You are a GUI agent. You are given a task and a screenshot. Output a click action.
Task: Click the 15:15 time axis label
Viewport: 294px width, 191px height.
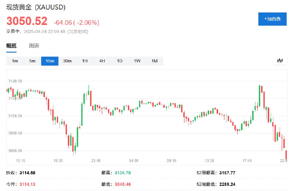[x=21, y=161]
